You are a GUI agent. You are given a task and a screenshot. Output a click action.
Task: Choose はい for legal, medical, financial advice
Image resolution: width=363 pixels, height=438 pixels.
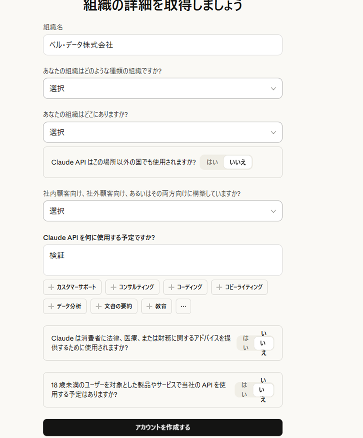point(245,343)
